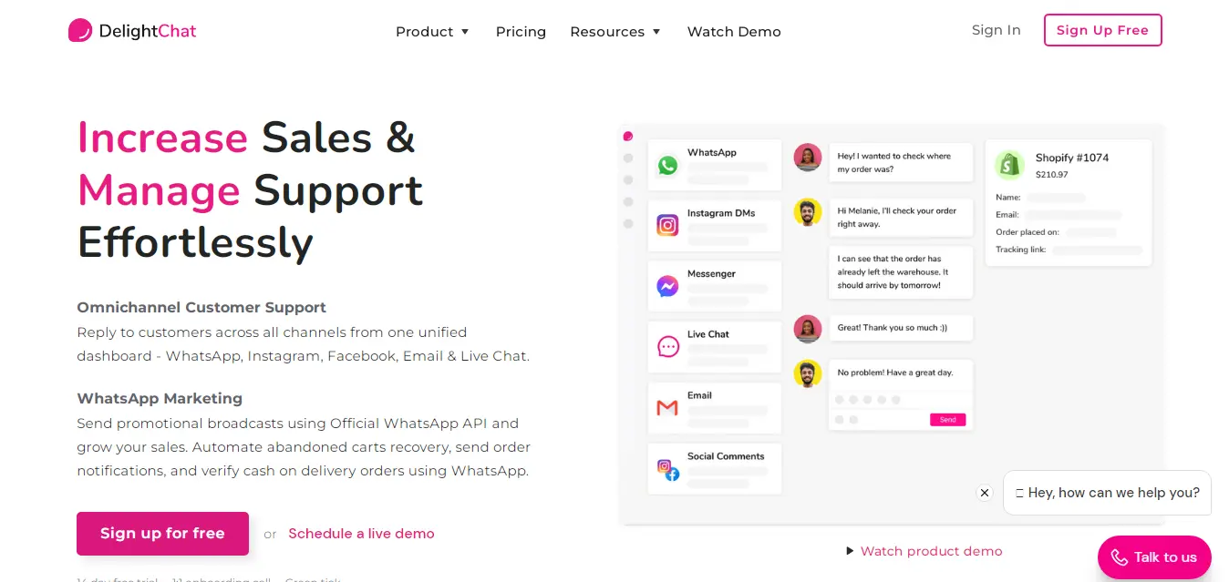Image resolution: width=1229 pixels, height=582 pixels.
Task: Dismiss the chat greeting popup
Action: (x=985, y=493)
